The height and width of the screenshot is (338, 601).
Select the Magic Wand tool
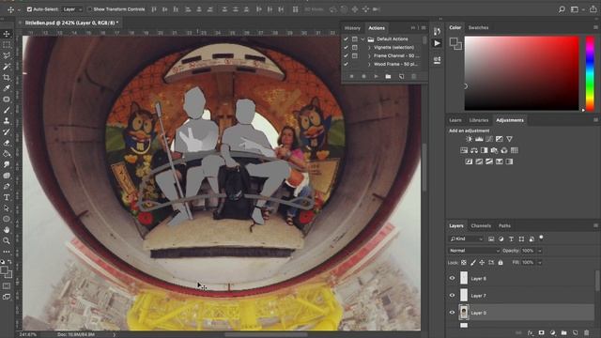(7, 67)
